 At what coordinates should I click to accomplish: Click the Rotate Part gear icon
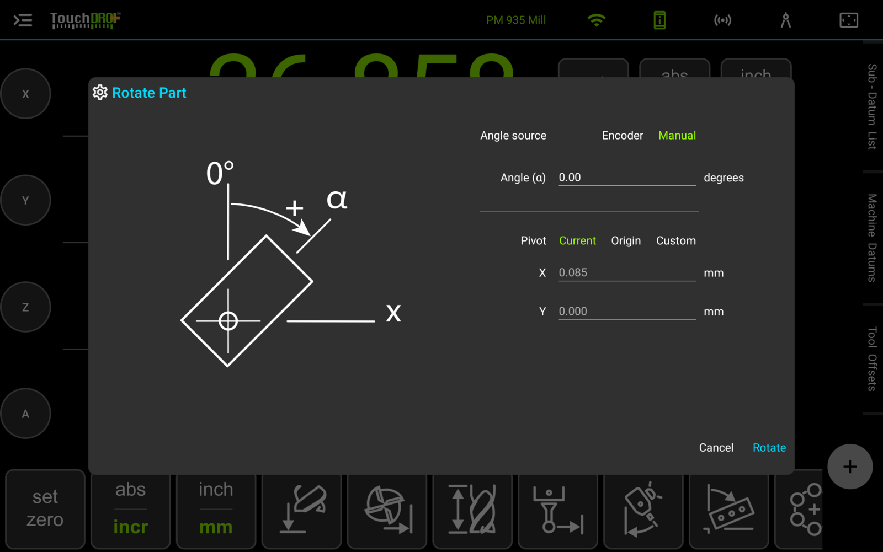[100, 93]
